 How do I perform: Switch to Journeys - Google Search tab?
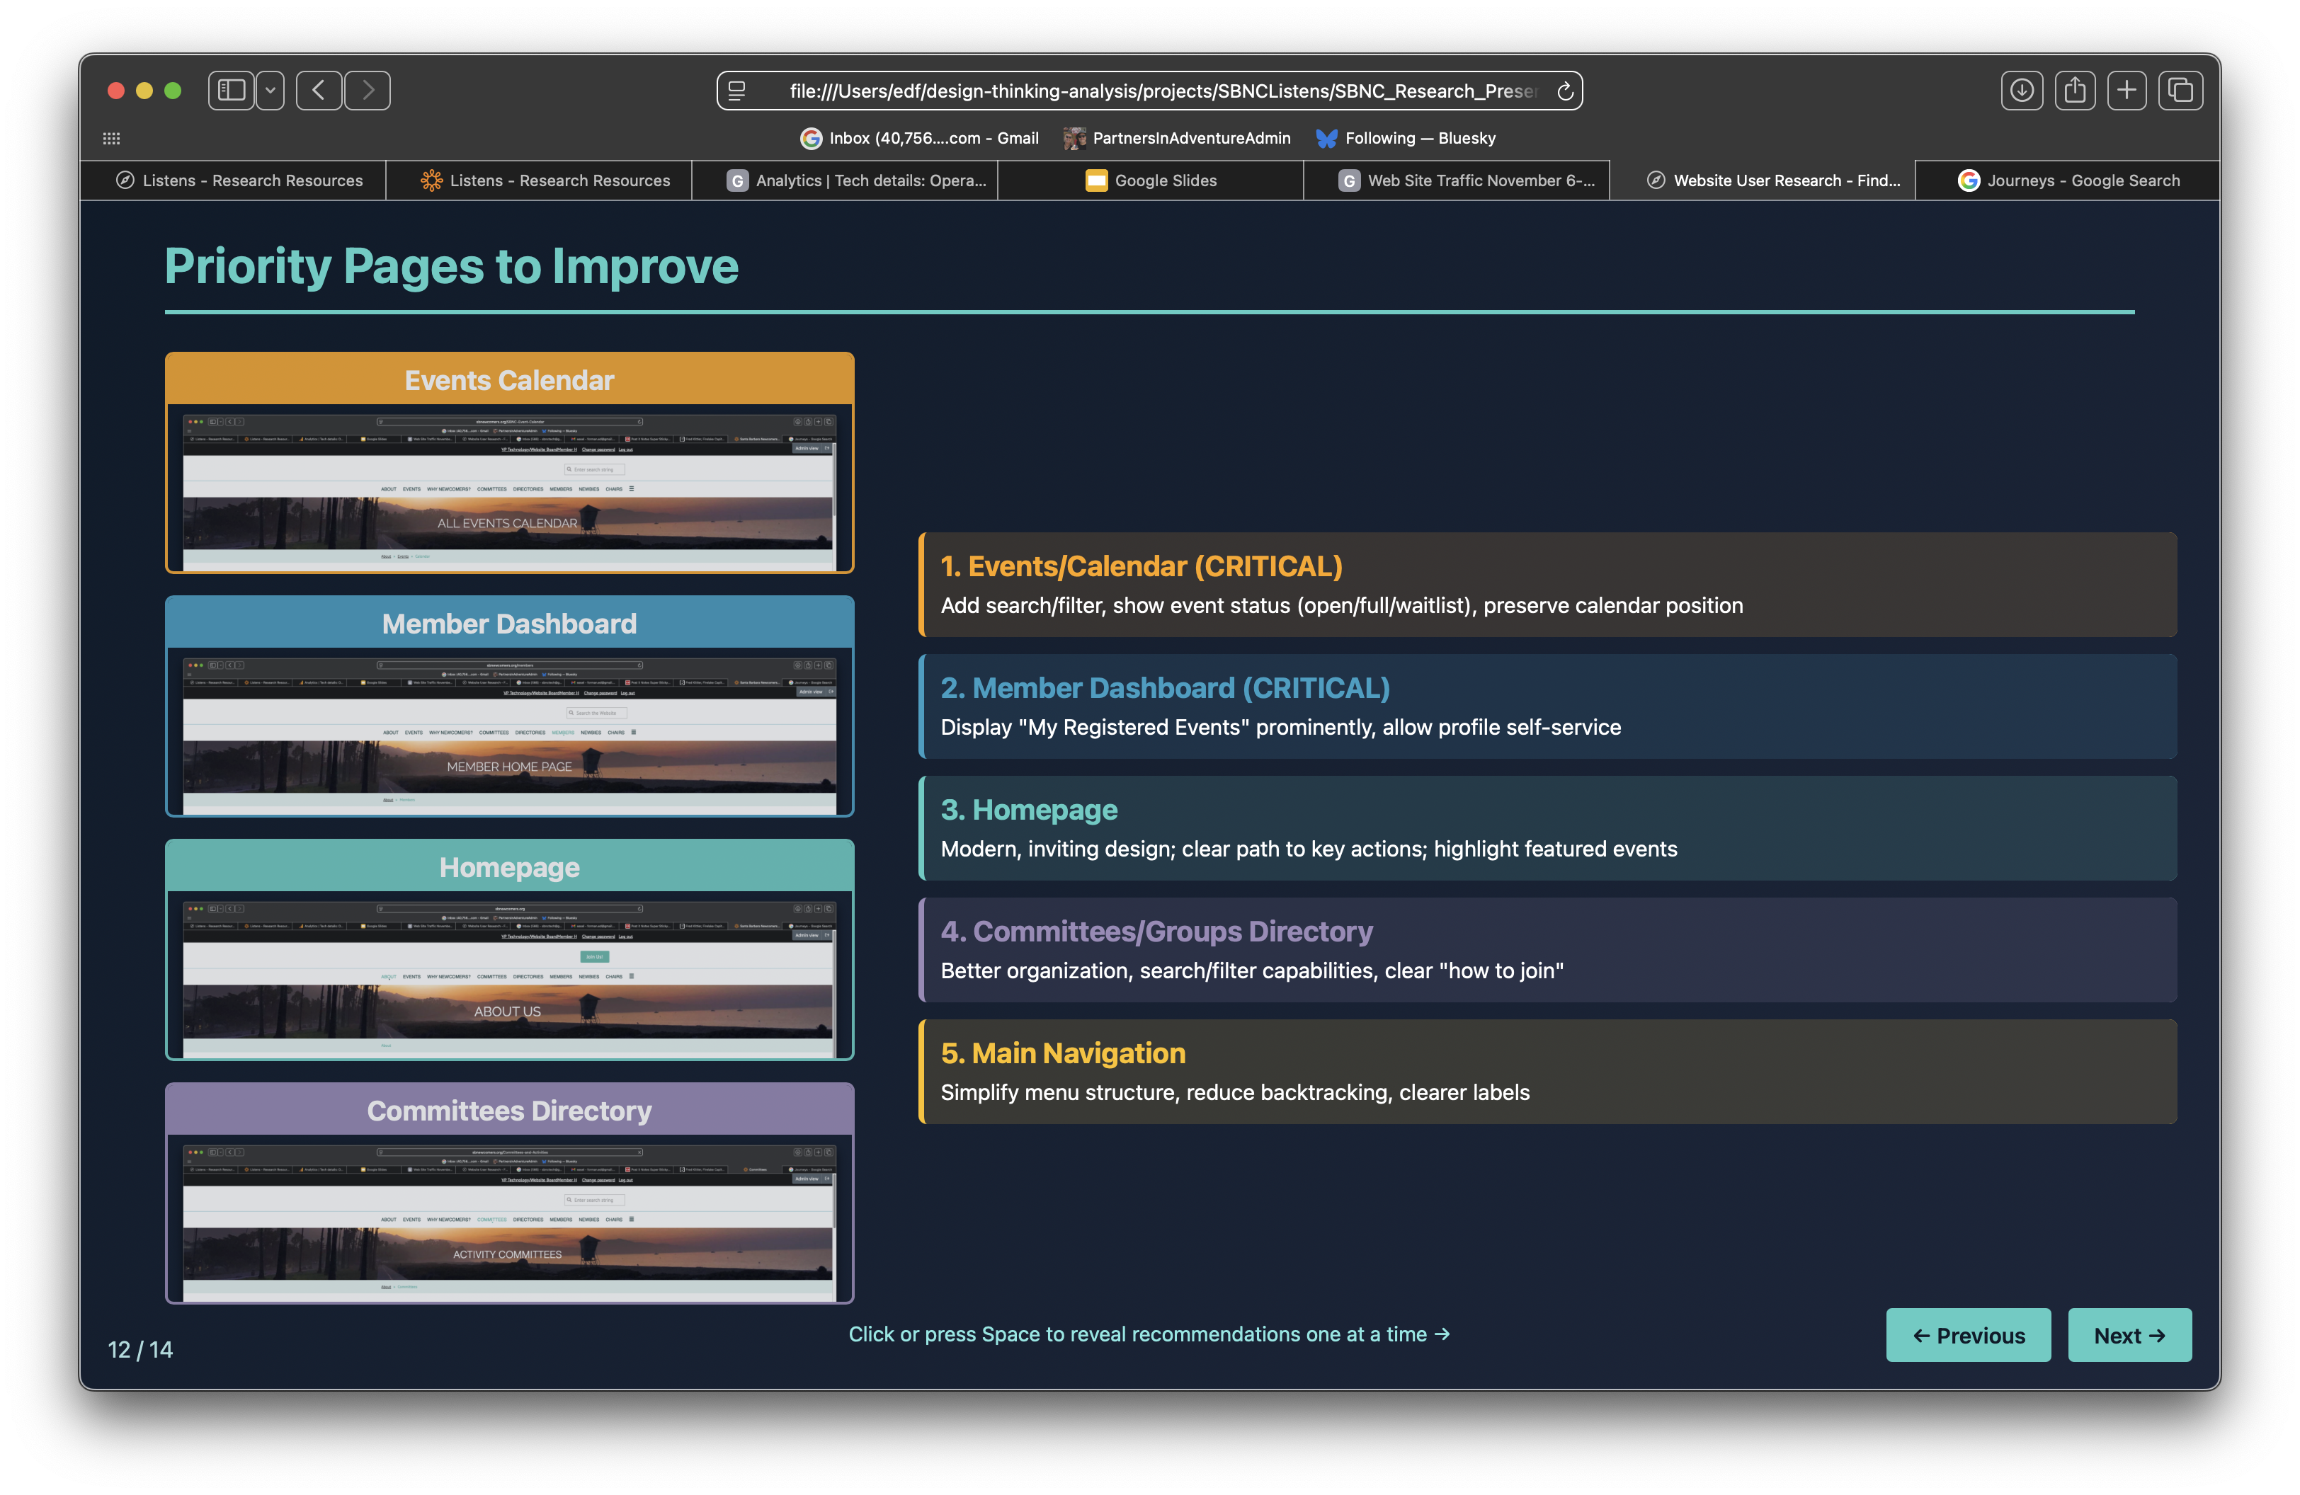pos(2068,181)
